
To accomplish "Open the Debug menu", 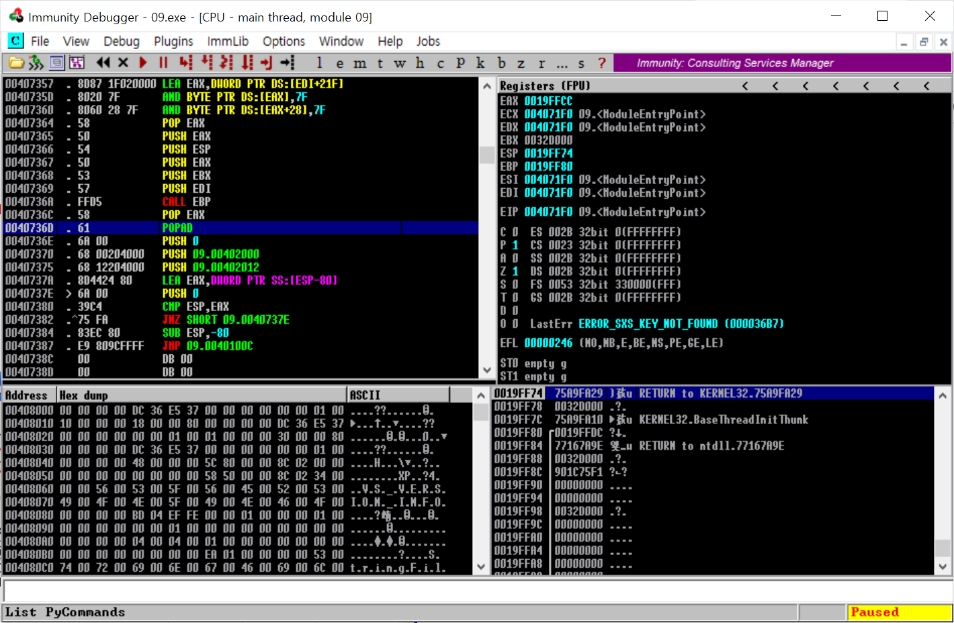I will coord(121,41).
